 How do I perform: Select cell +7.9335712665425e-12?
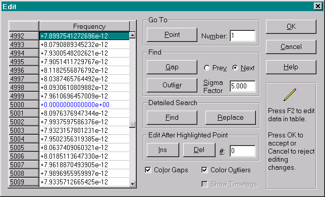click(84, 182)
